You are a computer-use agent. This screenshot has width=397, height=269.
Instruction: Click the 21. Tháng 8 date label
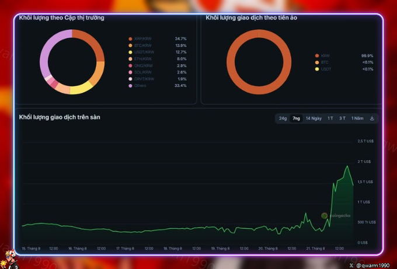tap(315, 249)
